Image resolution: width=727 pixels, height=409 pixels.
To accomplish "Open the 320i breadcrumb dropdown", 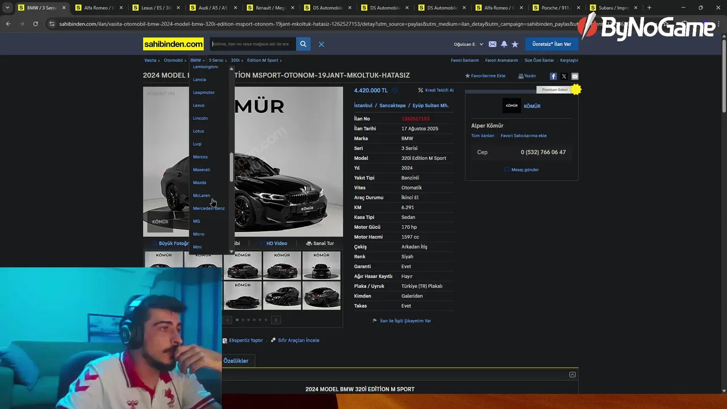I will click(x=236, y=60).
